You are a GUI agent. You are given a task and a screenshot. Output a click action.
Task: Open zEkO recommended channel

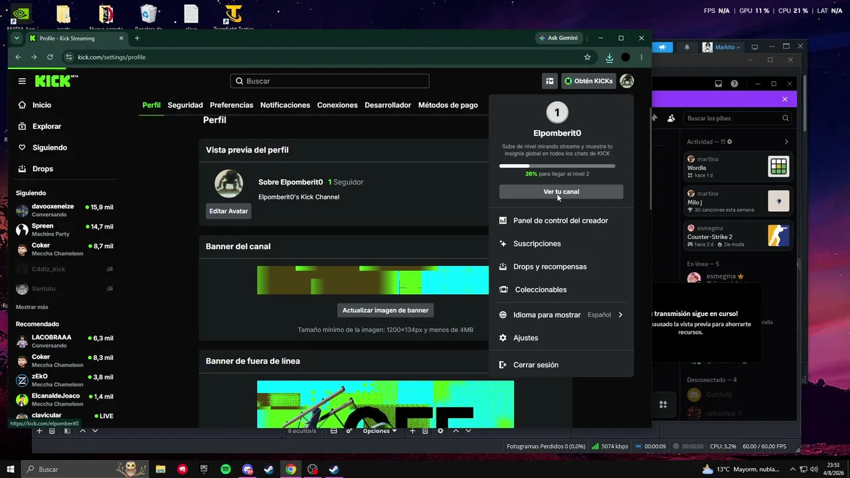click(x=65, y=380)
